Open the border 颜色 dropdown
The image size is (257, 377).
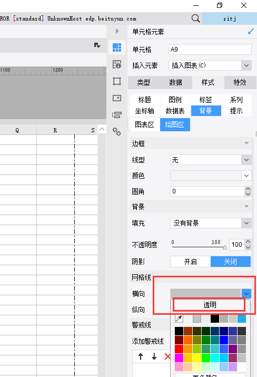point(246,176)
